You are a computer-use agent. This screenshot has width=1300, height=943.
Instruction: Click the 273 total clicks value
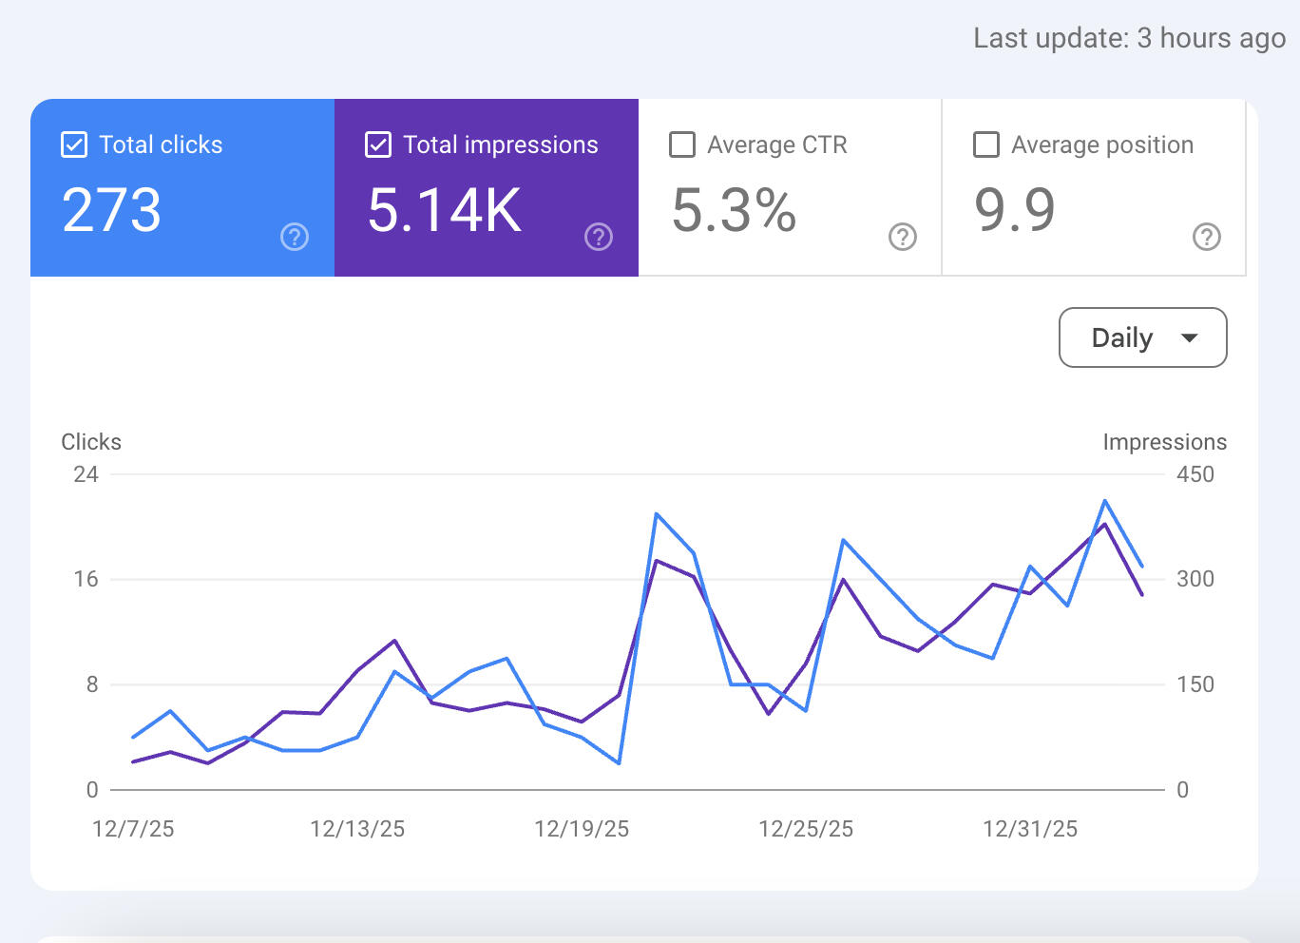111,211
